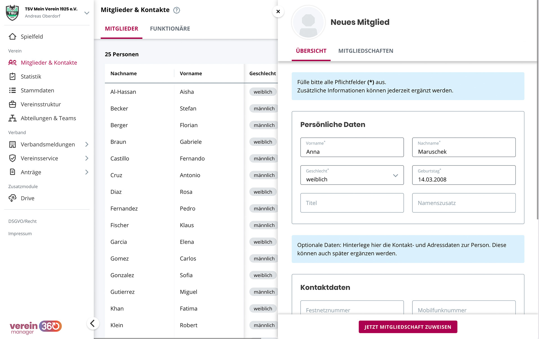Expand the club selector chevron
Image resolution: width=539 pixels, height=339 pixels.
[x=87, y=13]
